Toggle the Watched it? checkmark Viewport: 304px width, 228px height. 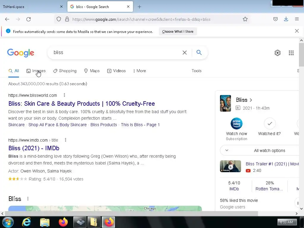pos(270,123)
